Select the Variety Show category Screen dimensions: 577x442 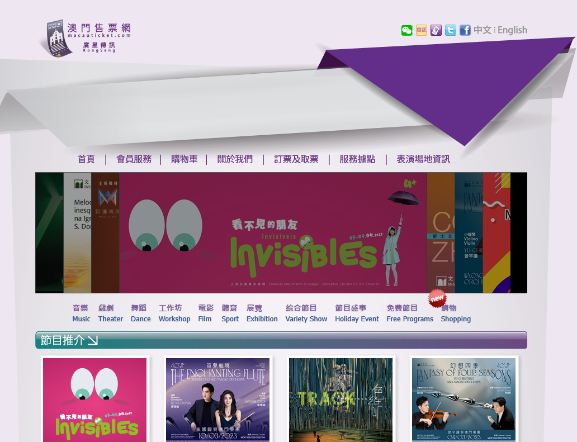pos(306,313)
